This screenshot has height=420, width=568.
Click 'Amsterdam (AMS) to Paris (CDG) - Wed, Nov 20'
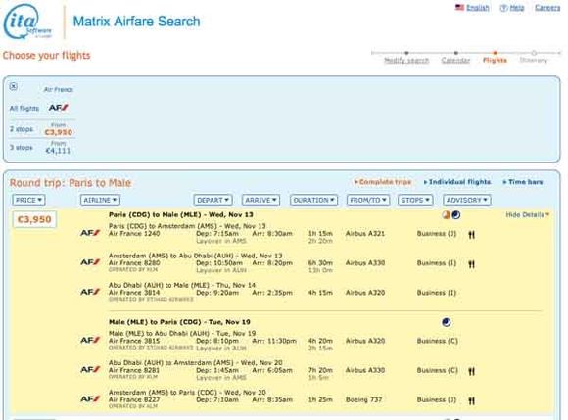click(x=187, y=393)
